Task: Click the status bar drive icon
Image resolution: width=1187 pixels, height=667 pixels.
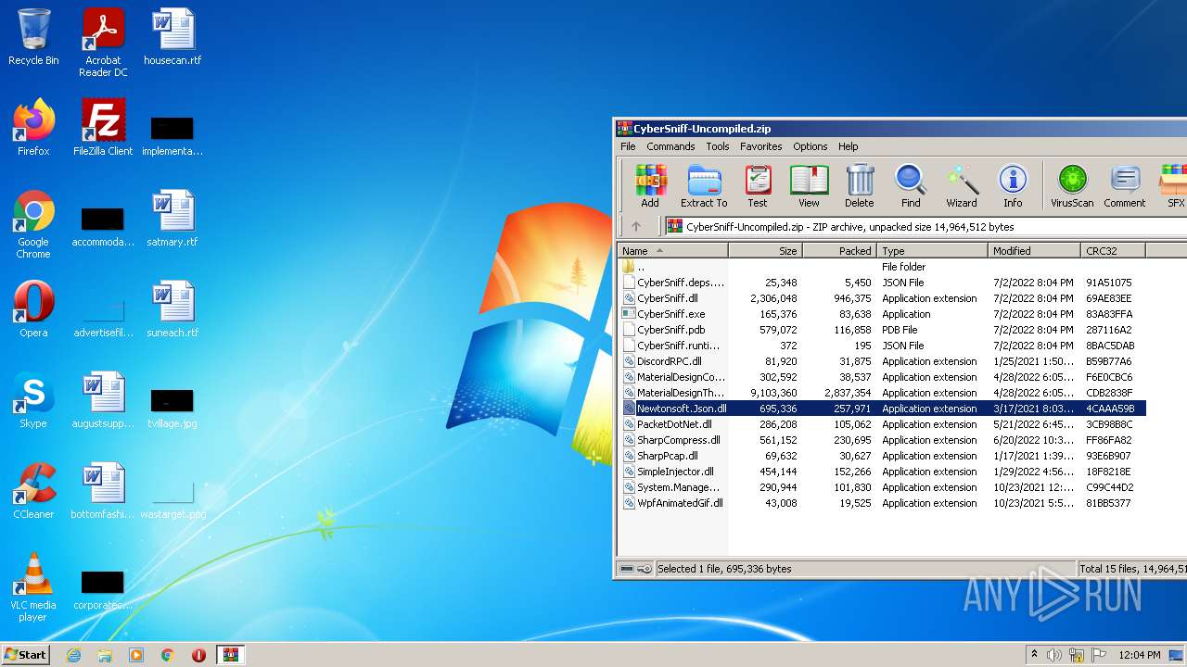Action: 628,569
